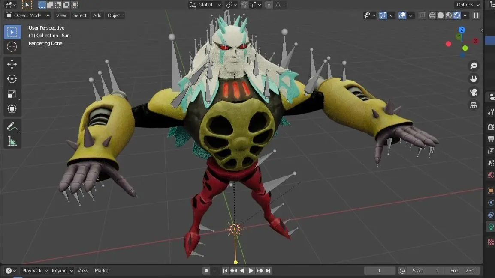Click the current frame number field
This screenshot has width=495, height=278.
coord(380,271)
